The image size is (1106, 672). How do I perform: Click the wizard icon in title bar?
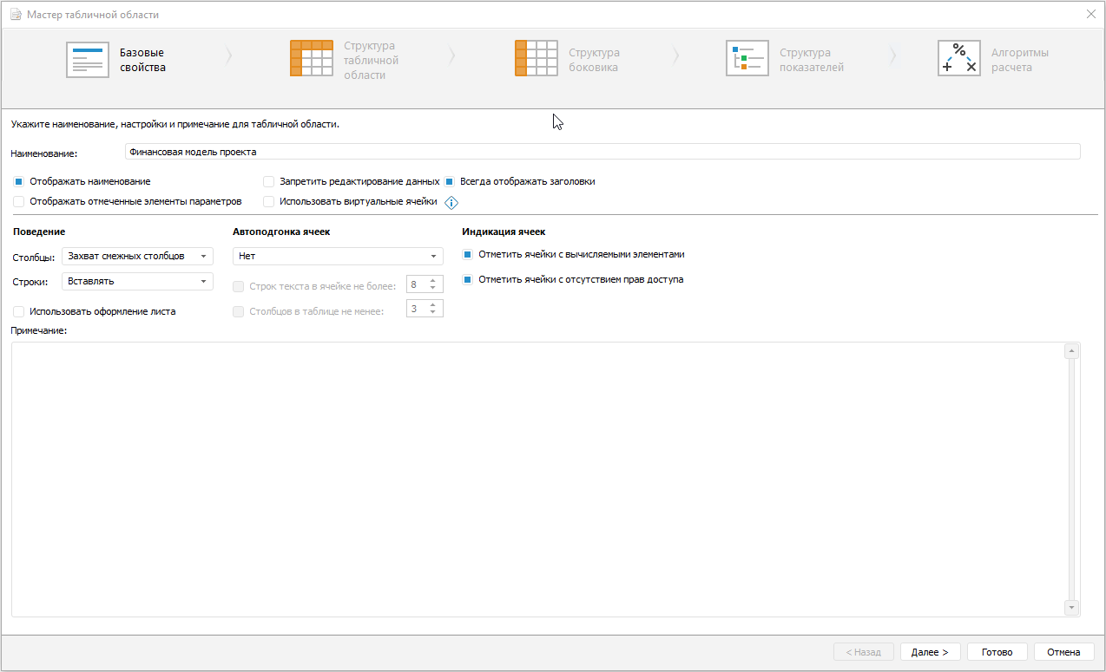[x=15, y=15]
